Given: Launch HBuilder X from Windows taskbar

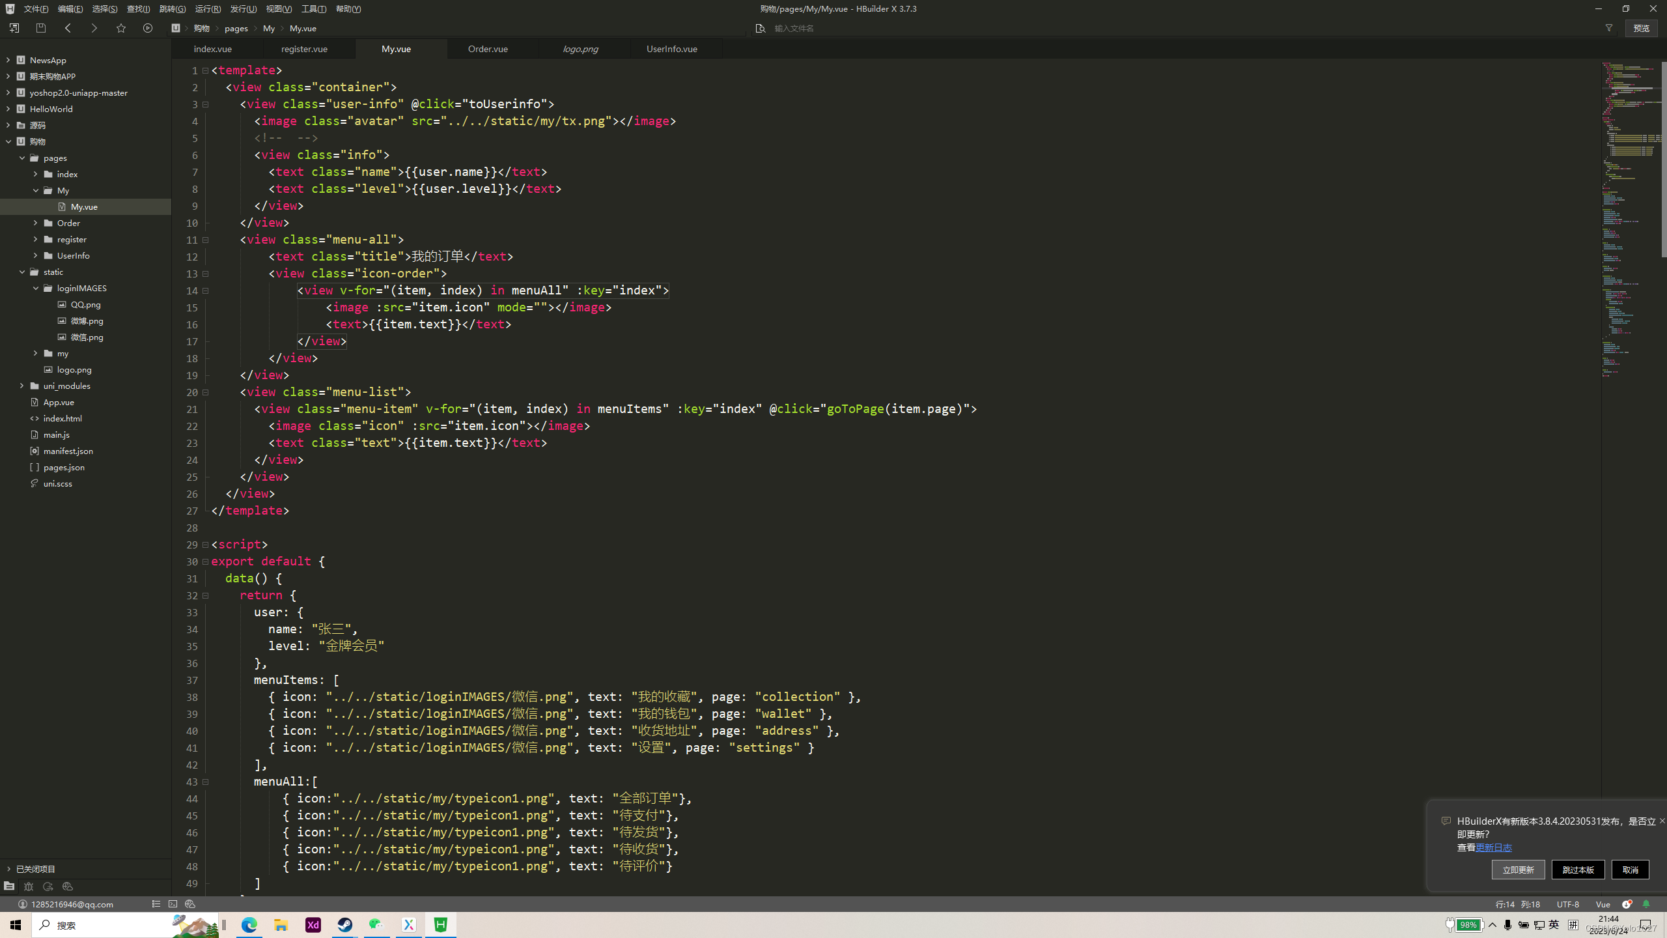Looking at the screenshot, I should point(441,925).
